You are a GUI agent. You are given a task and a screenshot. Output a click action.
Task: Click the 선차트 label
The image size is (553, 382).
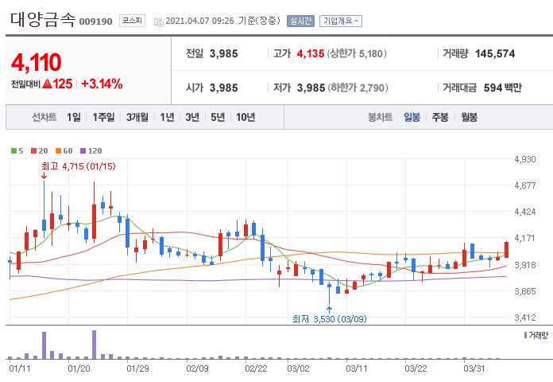(x=44, y=117)
